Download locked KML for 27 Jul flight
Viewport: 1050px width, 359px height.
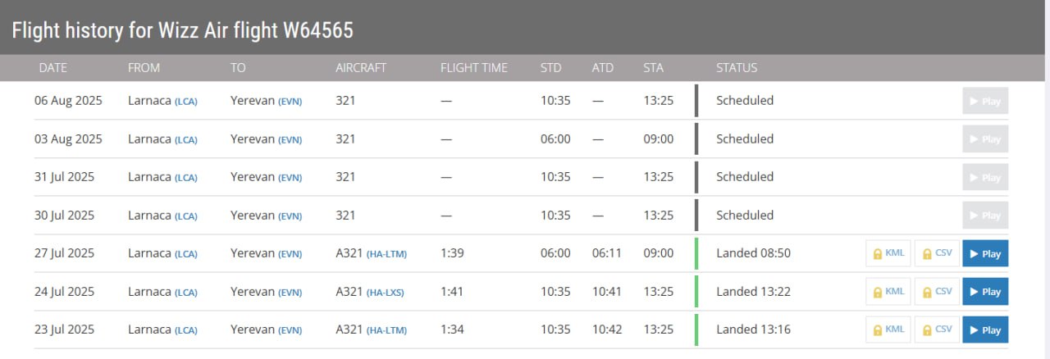(888, 253)
